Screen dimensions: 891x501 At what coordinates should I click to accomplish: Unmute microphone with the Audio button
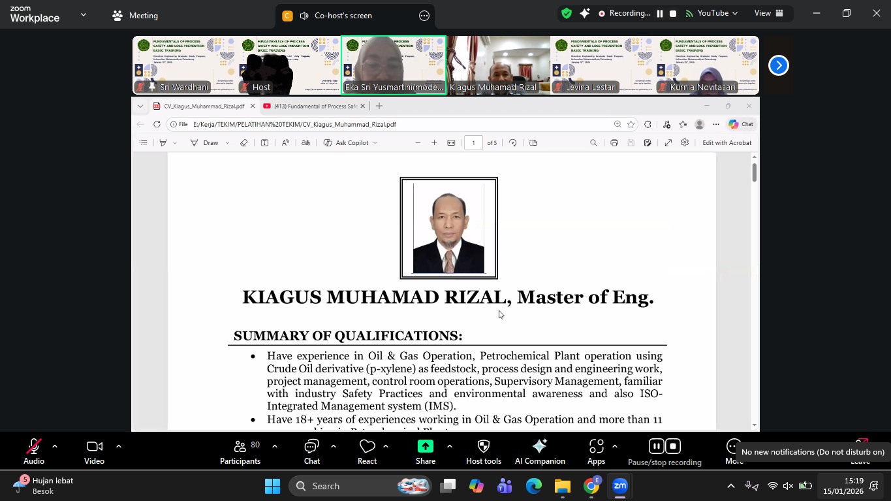coord(34,451)
